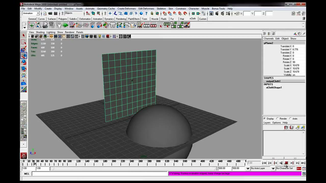Switch to the Polygons shelf tab
Screen dimensions: 326x183
pos(62,19)
